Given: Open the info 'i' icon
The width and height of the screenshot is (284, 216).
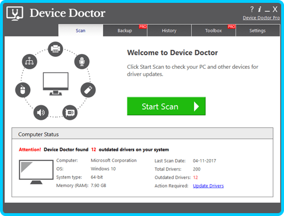Looking at the screenshot, I should [x=260, y=9].
